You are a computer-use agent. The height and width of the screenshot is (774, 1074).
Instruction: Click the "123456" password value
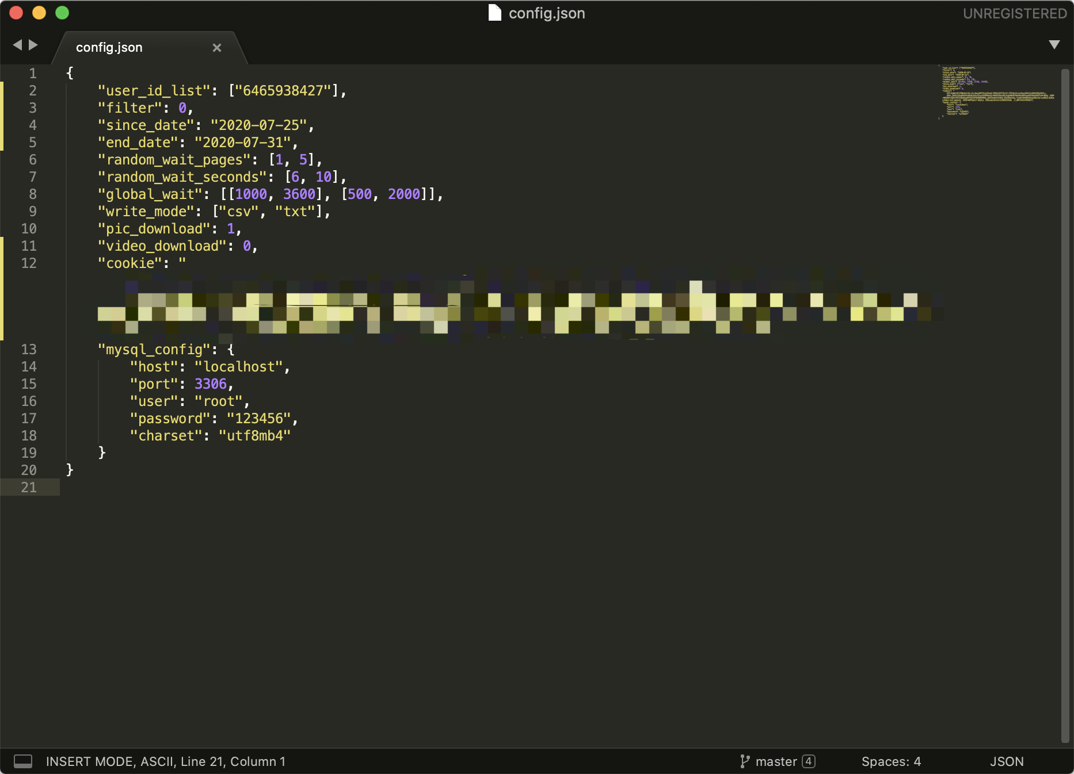(x=258, y=419)
